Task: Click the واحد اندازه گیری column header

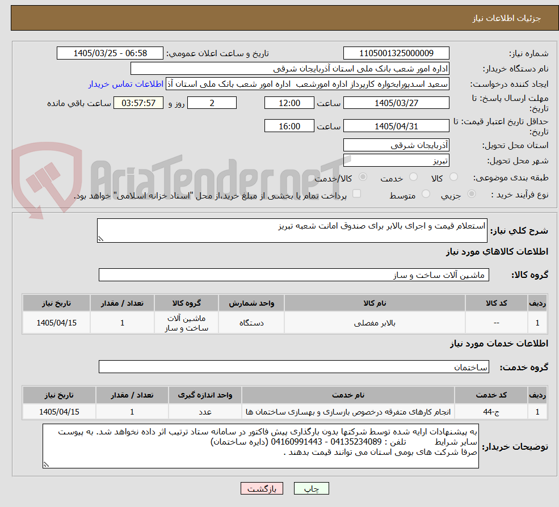Action: tap(205, 395)
